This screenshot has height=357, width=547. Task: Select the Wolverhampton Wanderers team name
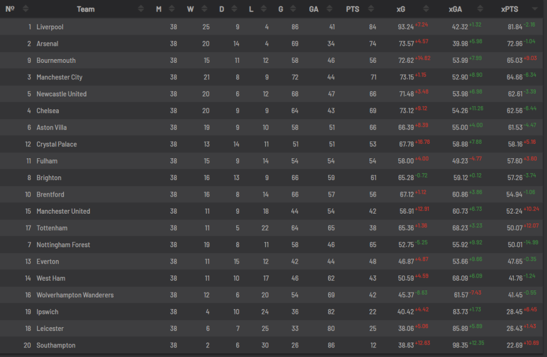tap(75, 295)
